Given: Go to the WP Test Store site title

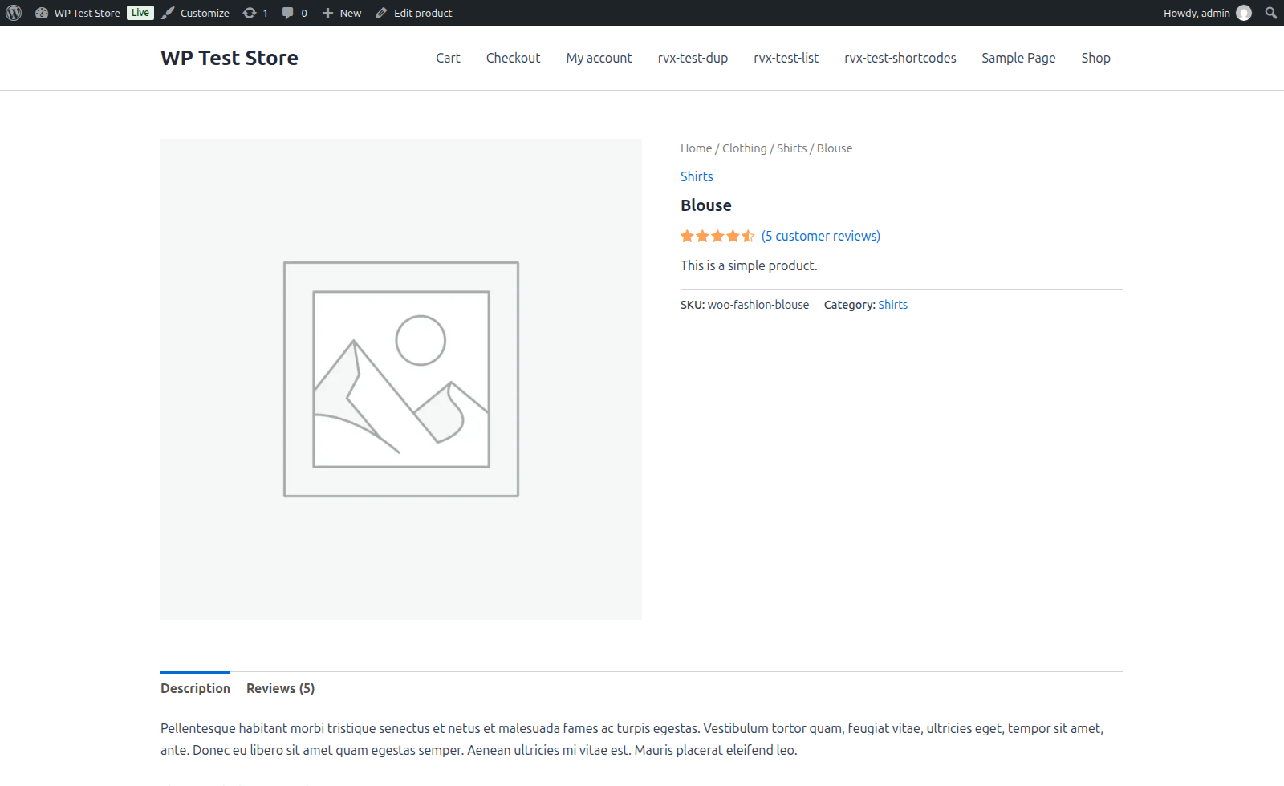Looking at the screenshot, I should coord(230,58).
